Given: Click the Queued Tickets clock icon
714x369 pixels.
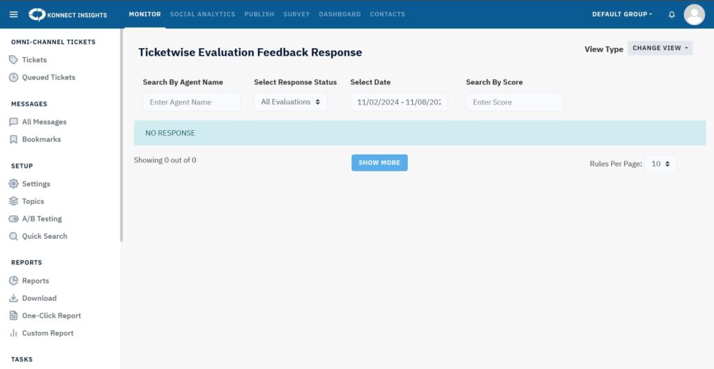Looking at the screenshot, I should pos(13,77).
